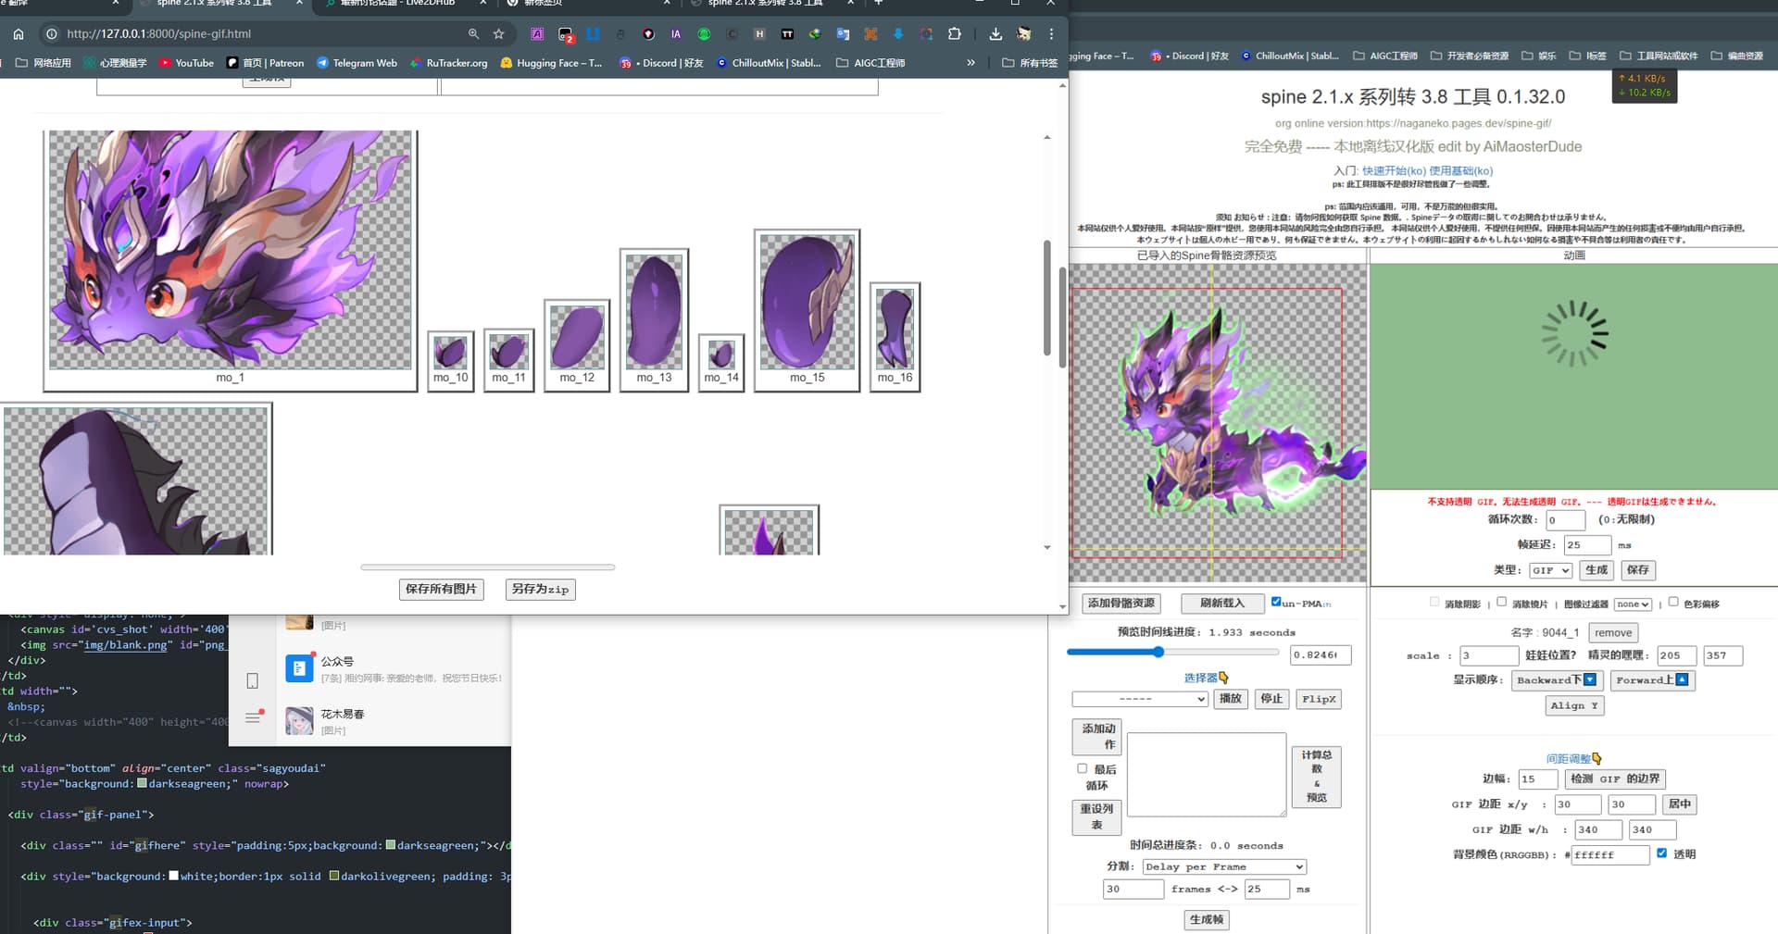Open the 娱乐 bookmark folder in back window

pyautogui.click(x=1539, y=56)
